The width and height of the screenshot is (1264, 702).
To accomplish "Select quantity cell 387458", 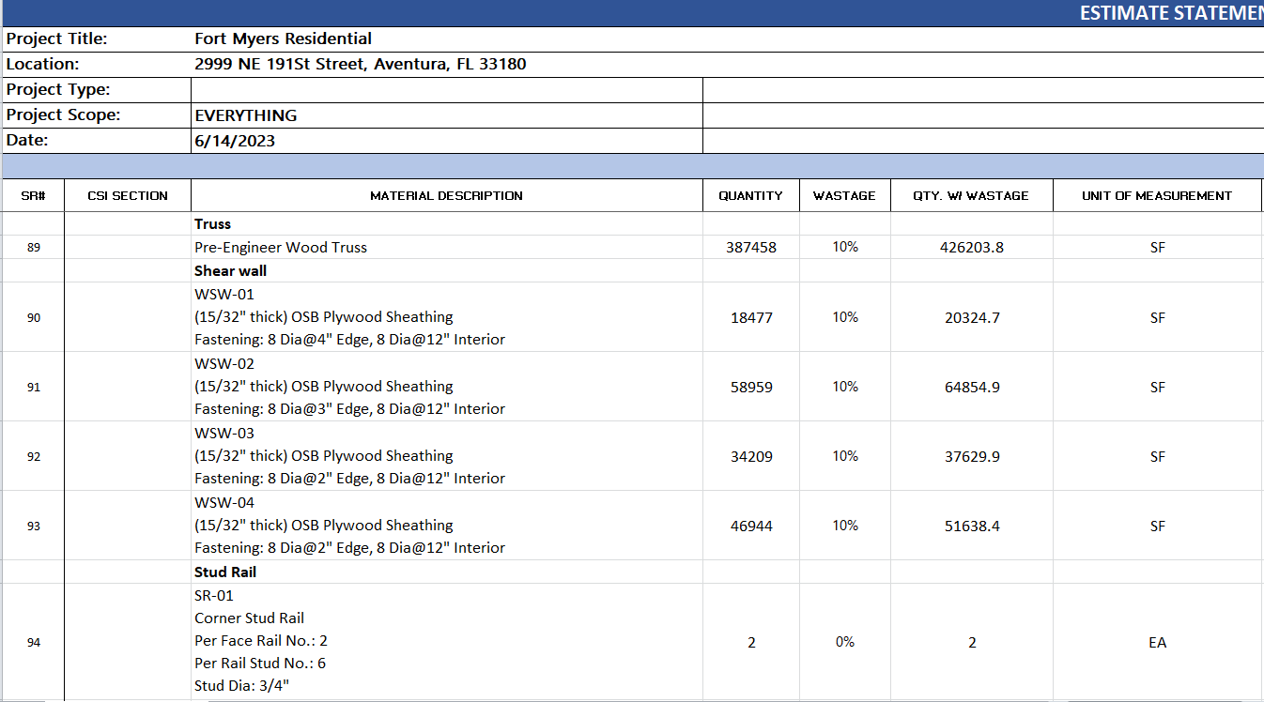I will tap(751, 248).
